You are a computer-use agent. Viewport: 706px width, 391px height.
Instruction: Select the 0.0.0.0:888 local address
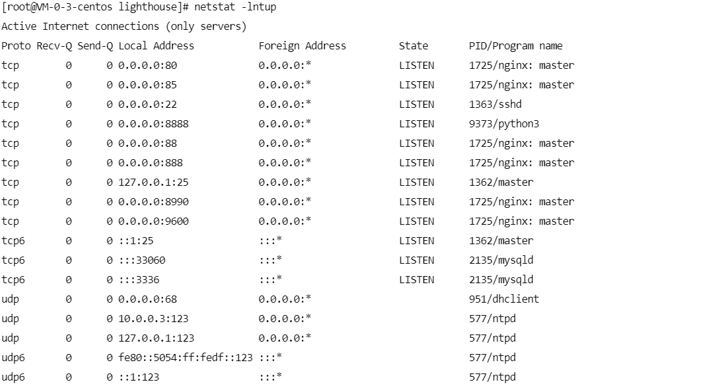pos(151,163)
